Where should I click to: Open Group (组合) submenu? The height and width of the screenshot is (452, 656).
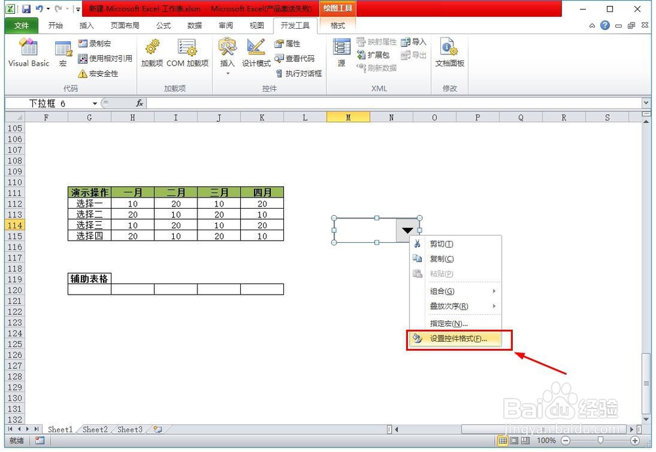coord(455,291)
